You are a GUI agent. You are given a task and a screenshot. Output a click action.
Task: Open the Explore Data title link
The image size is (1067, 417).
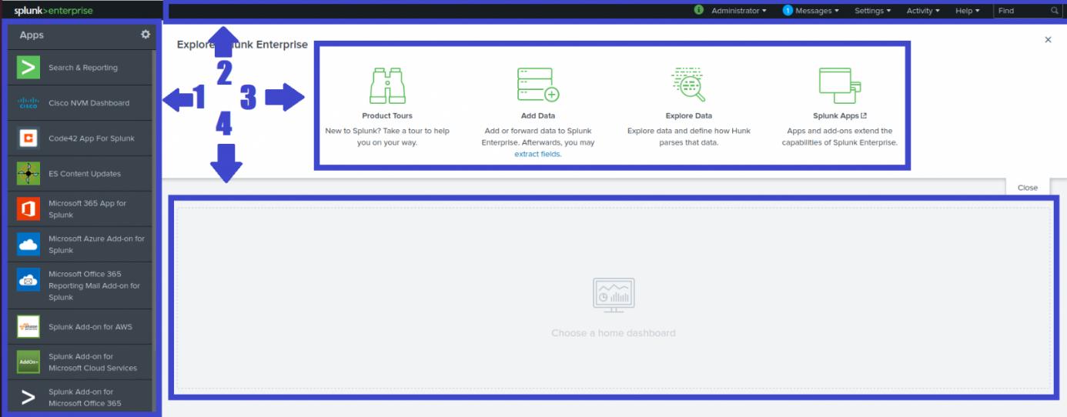(689, 116)
